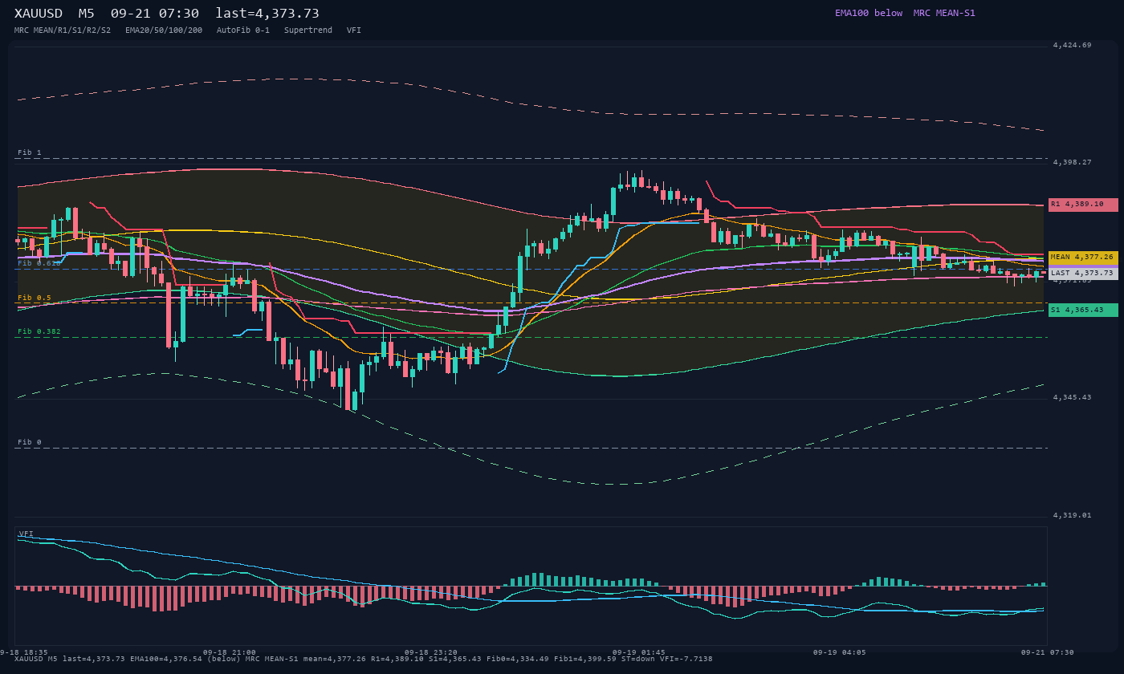Click the M5 timeframe in the header

coord(87,14)
